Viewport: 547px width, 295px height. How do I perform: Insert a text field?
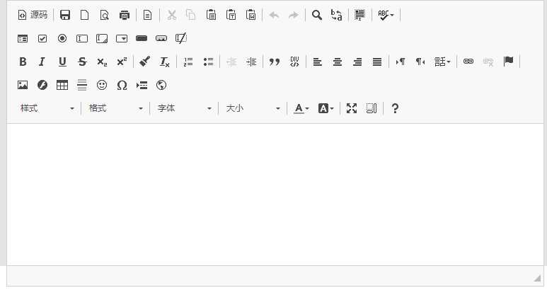pos(82,38)
